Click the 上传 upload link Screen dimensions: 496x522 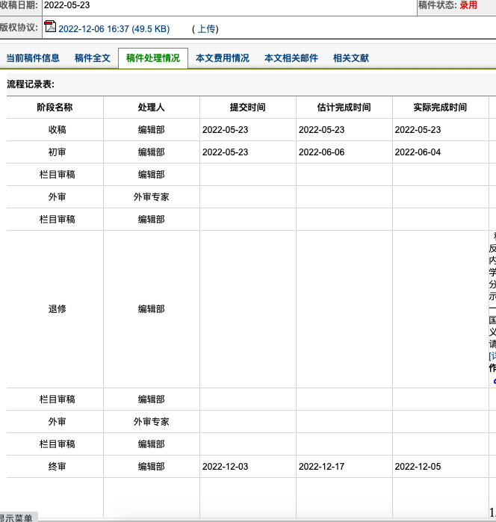[x=206, y=29]
